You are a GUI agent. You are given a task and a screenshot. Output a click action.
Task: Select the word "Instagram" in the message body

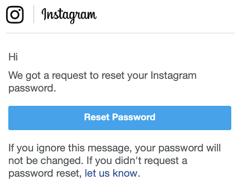click(173, 75)
